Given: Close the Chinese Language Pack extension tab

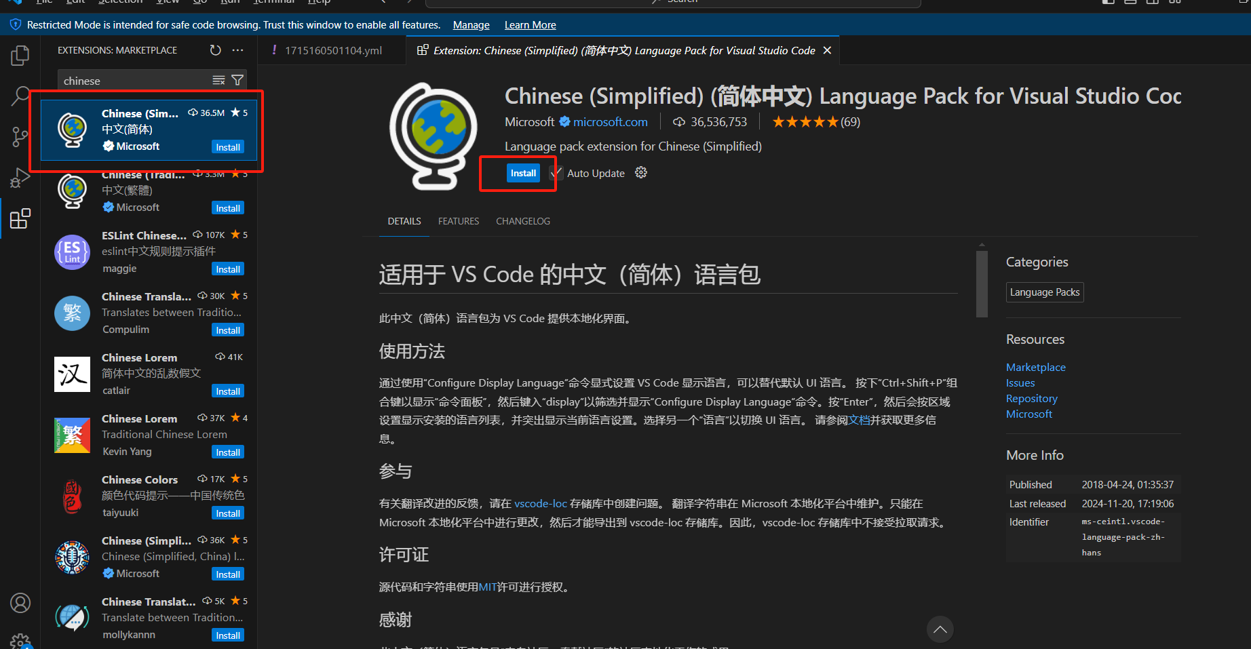Looking at the screenshot, I should click(827, 50).
